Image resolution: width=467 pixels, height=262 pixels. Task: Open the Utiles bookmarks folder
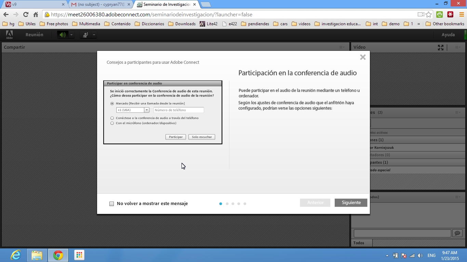click(27, 24)
